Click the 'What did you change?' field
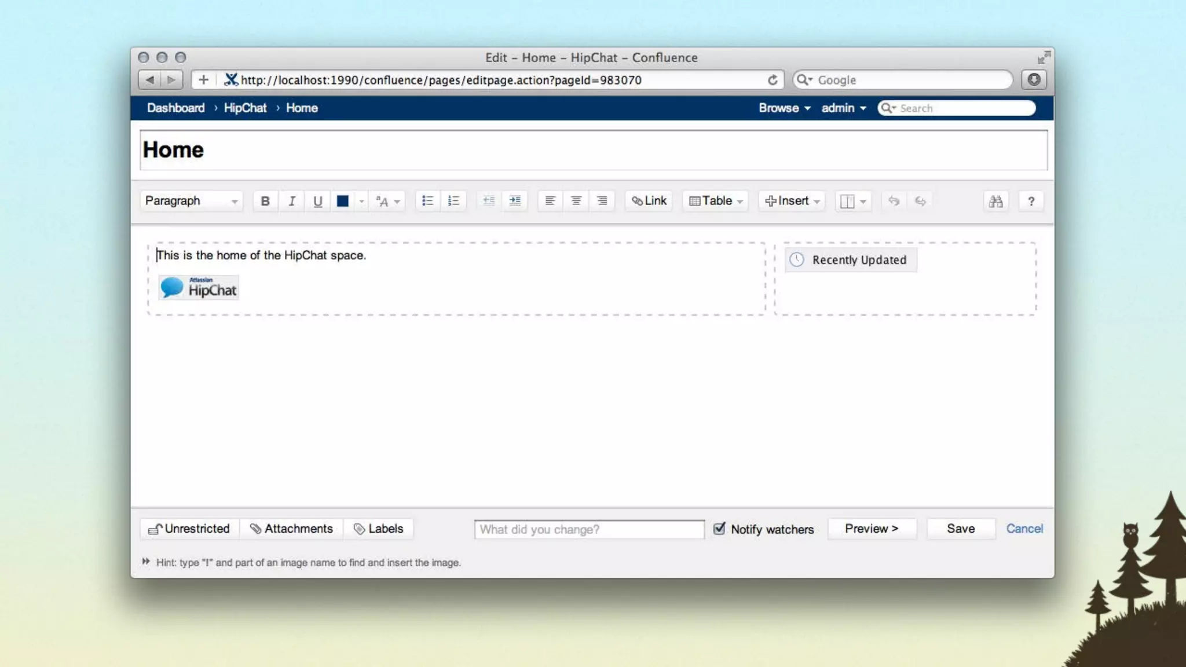This screenshot has width=1186, height=667. (x=589, y=529)
